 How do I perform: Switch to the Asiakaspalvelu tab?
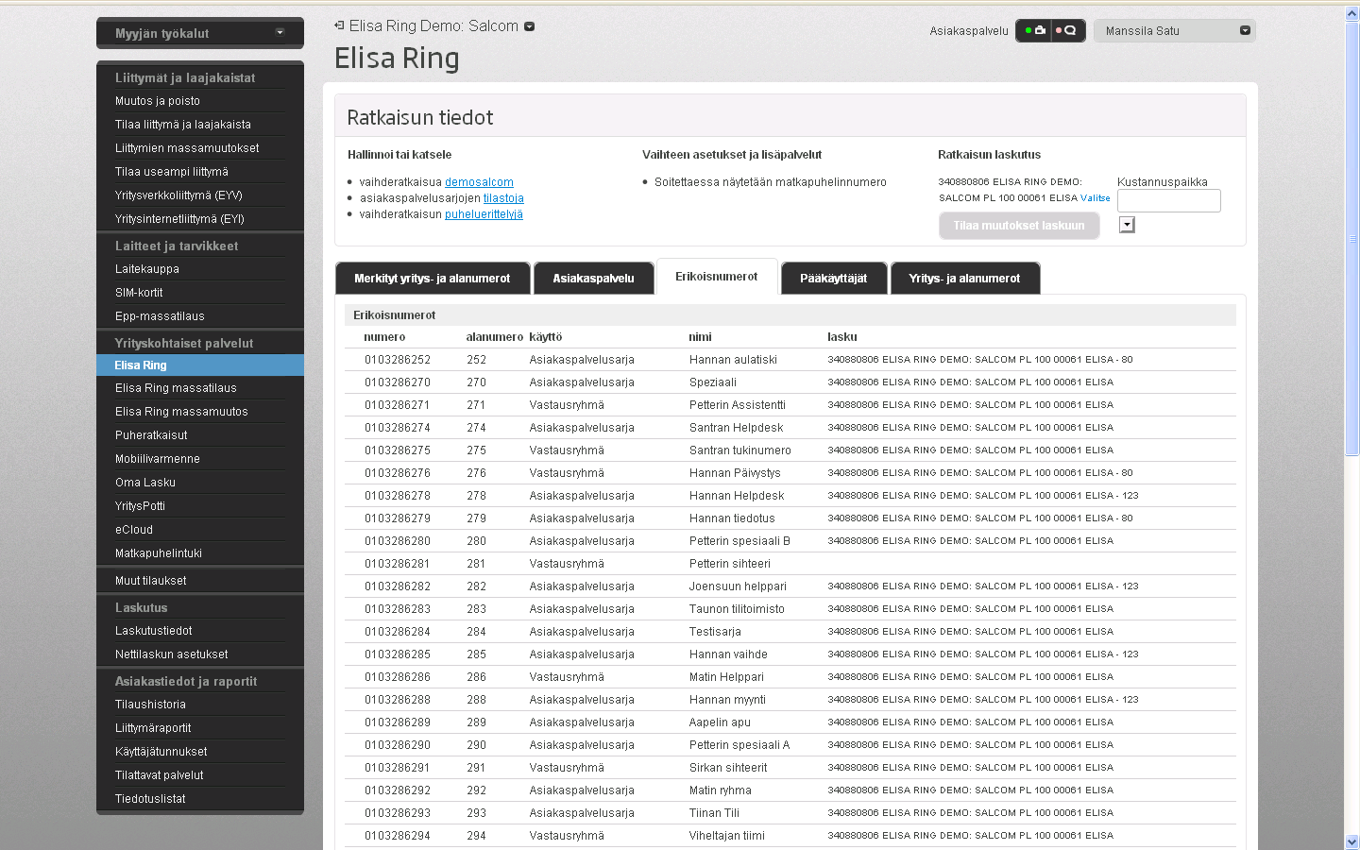tap(594, 279)
